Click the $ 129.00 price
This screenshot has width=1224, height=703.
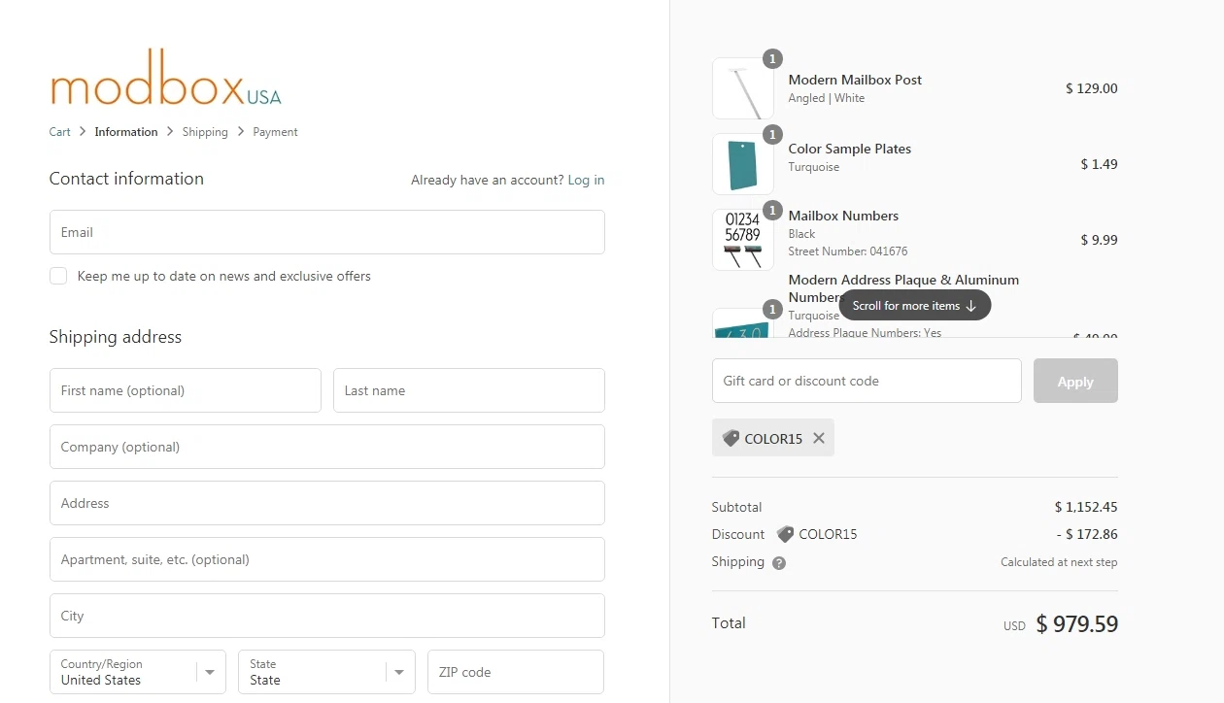[1092, 88]
